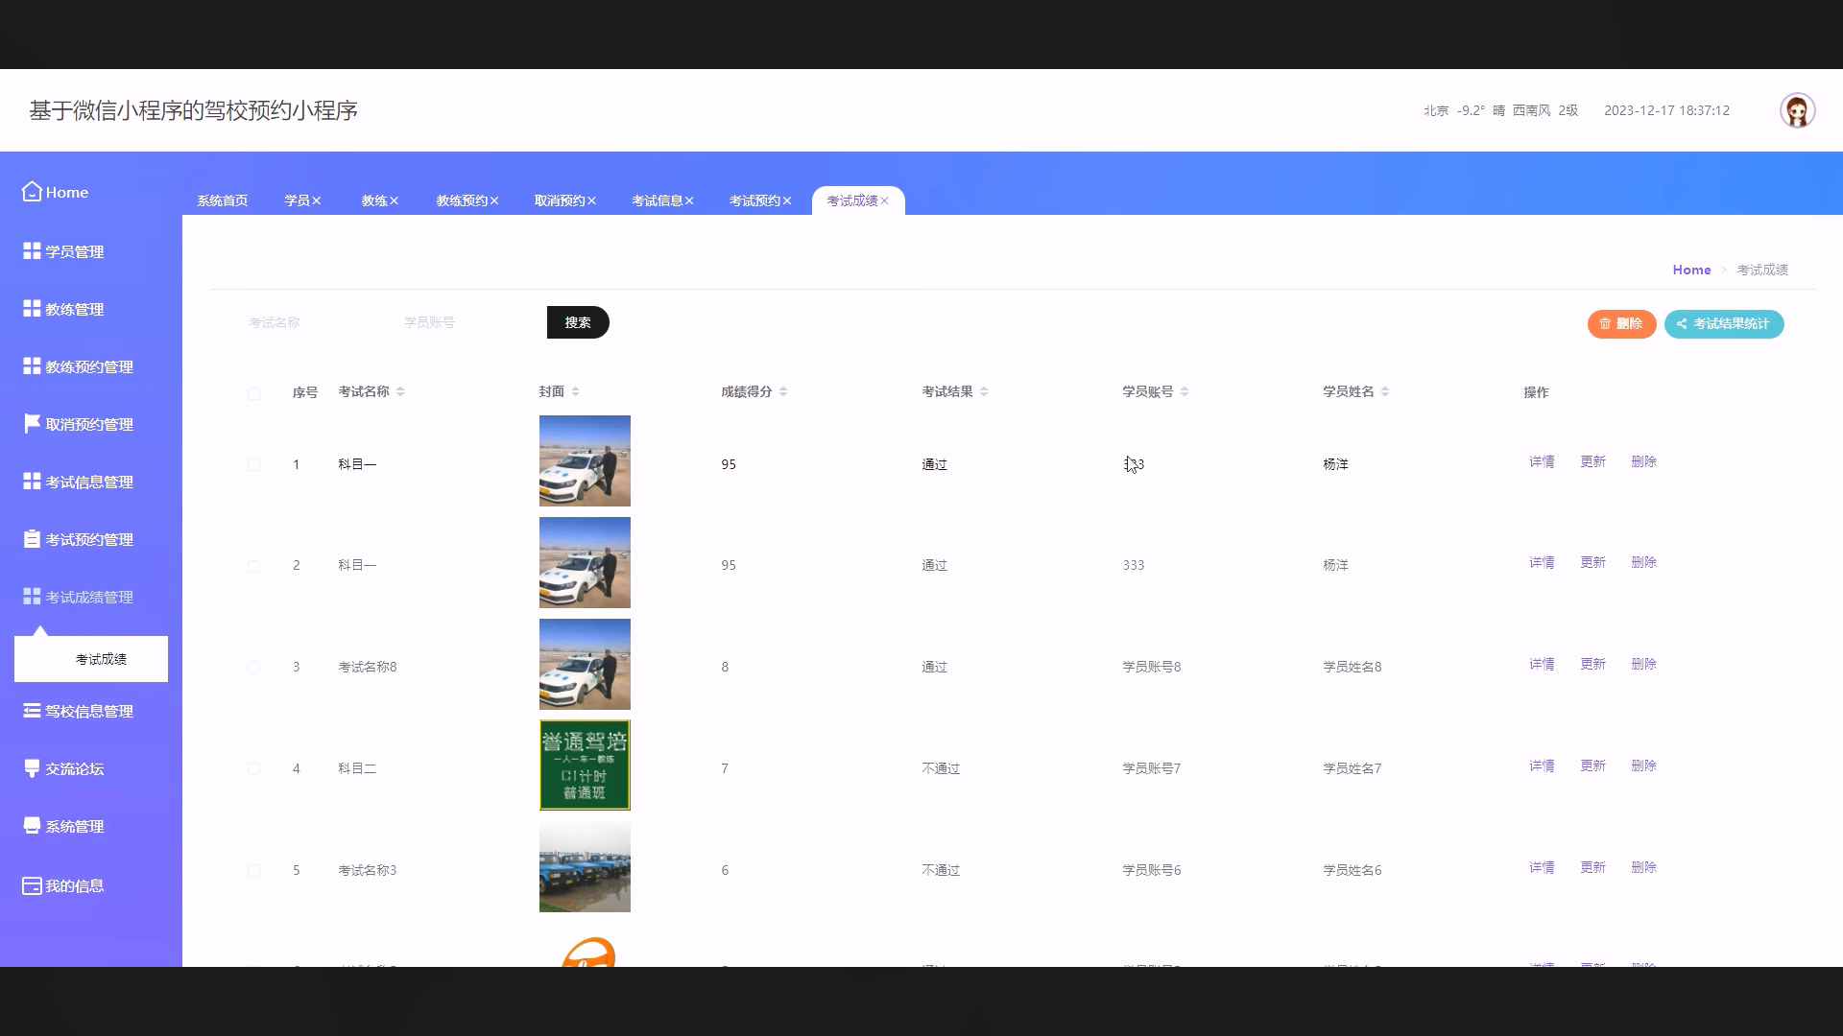This screenshot has width=1843, height=1036.
Task: Open the user avatar in the header
Action: coord(1797,110)
